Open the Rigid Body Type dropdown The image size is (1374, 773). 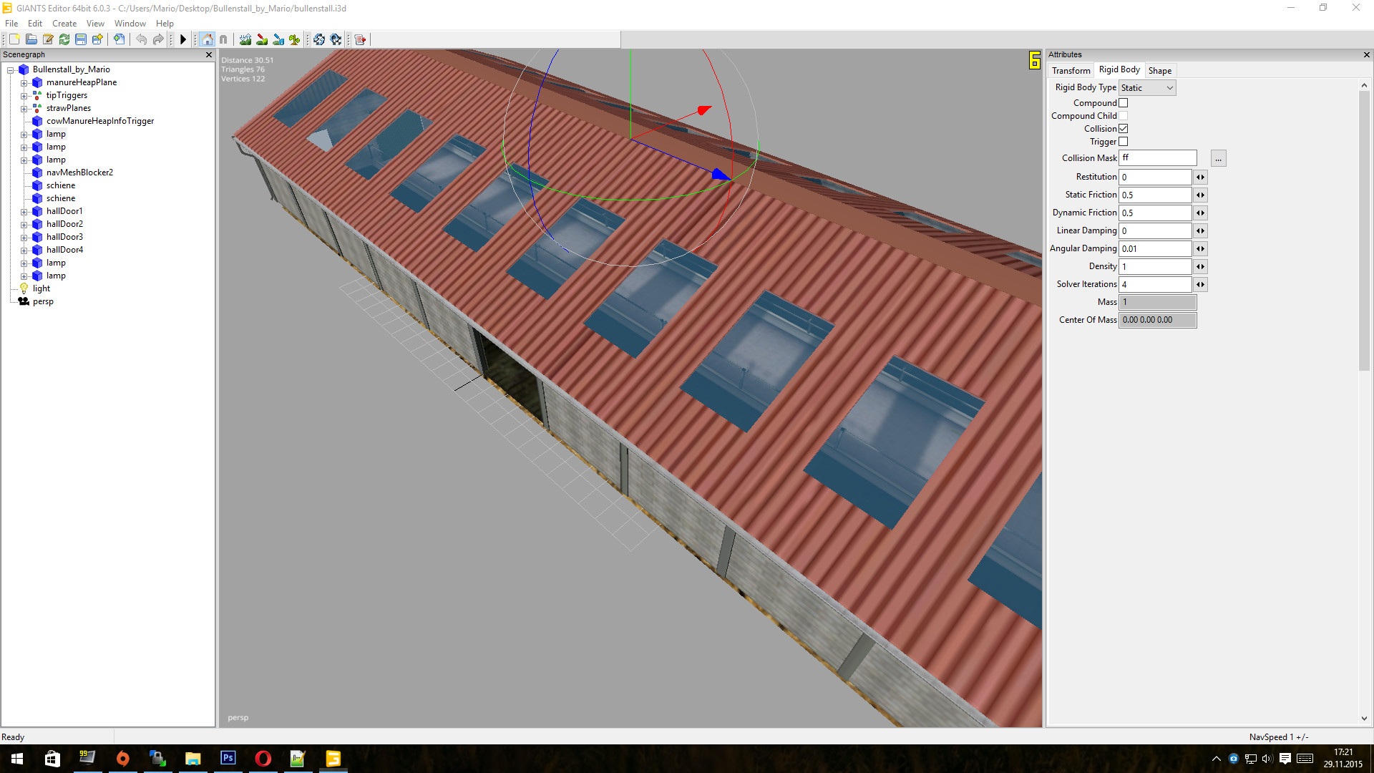(x=1146, y=88)
